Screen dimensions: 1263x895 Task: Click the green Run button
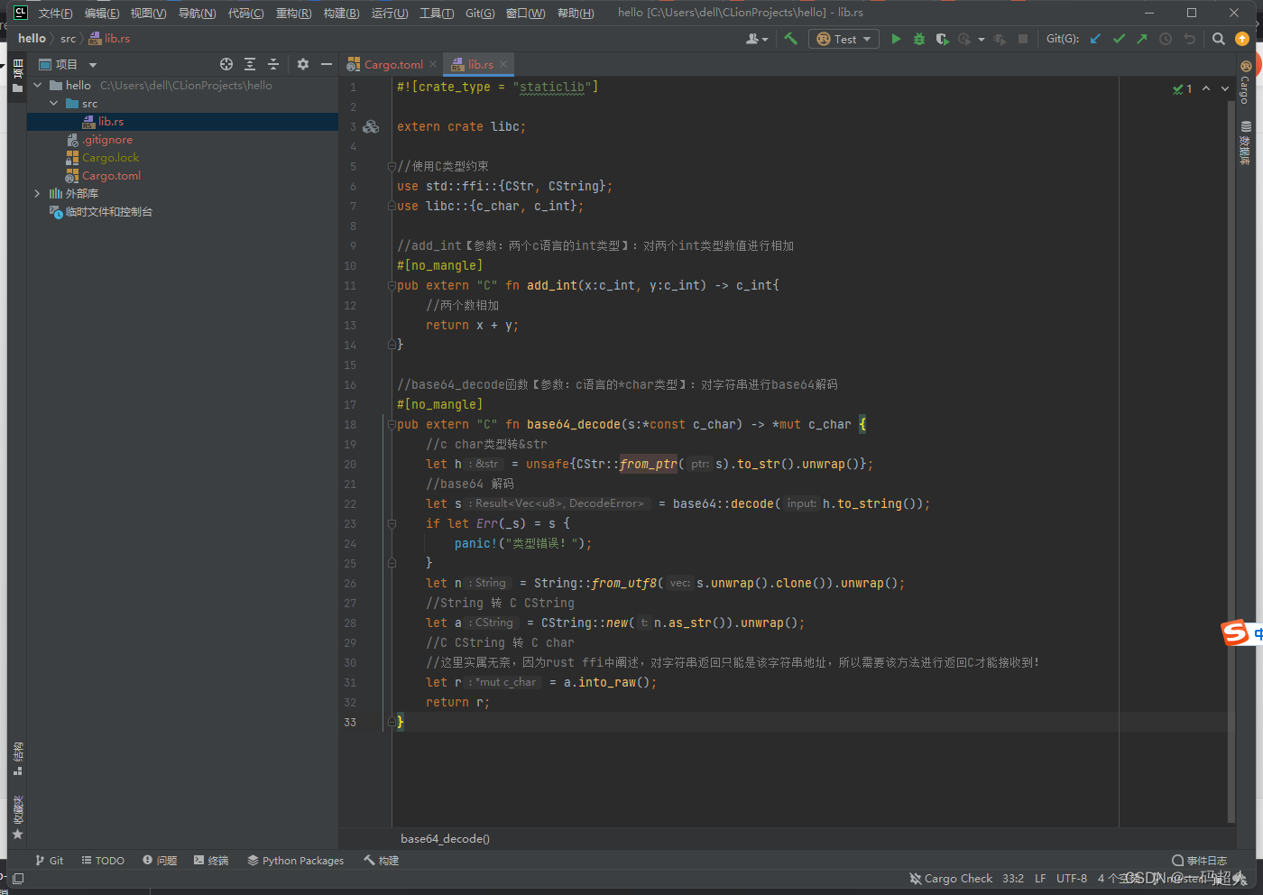[896, 39]
